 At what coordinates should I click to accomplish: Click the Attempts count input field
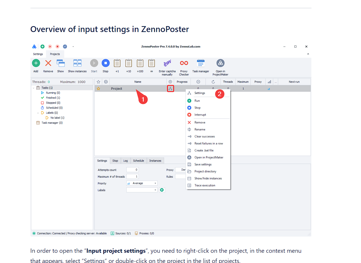(133, 170)
